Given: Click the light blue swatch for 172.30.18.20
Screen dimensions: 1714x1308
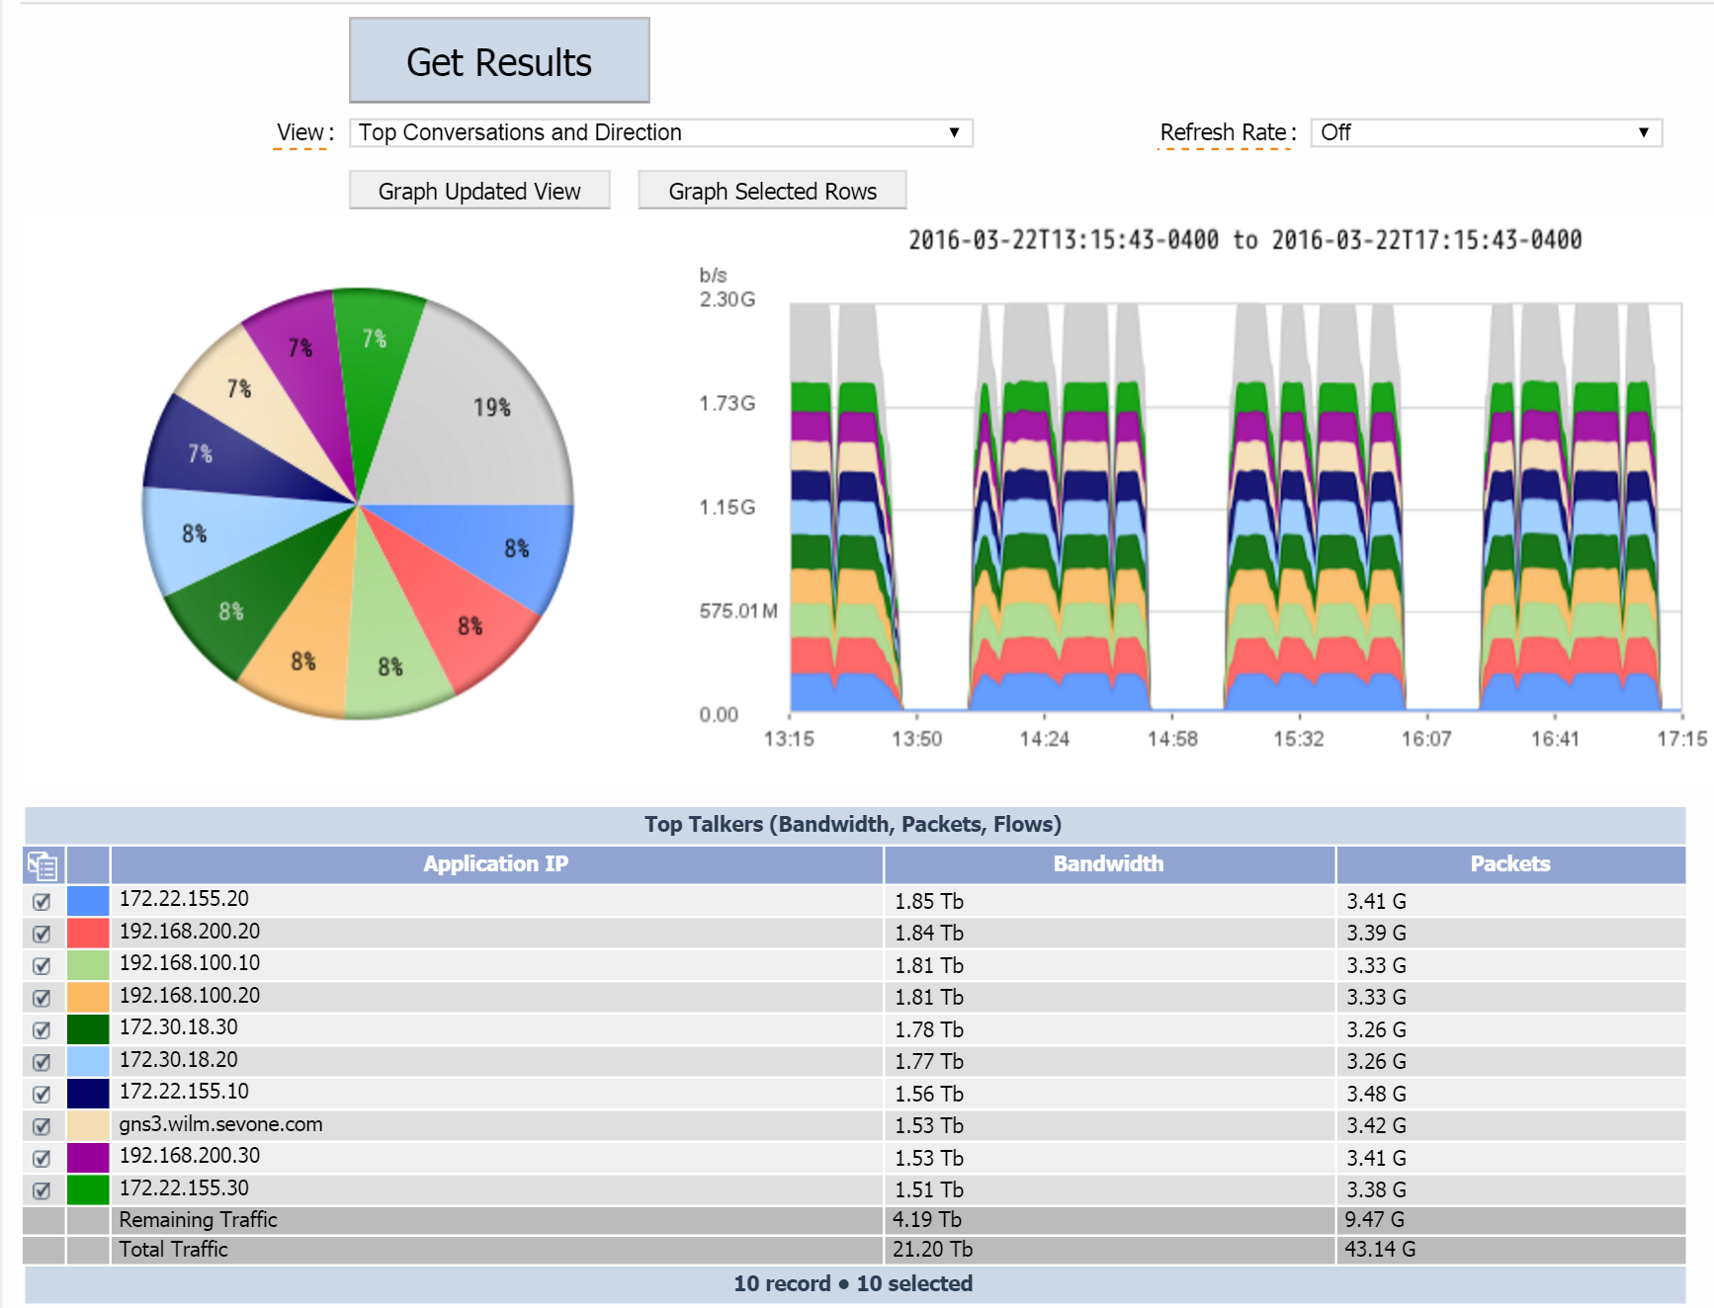Looking at the screenshot, I should (x=88, y=1062).
